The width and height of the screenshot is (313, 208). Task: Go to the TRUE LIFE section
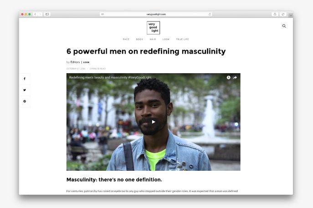pyautogui.click(x=182, y=40)
